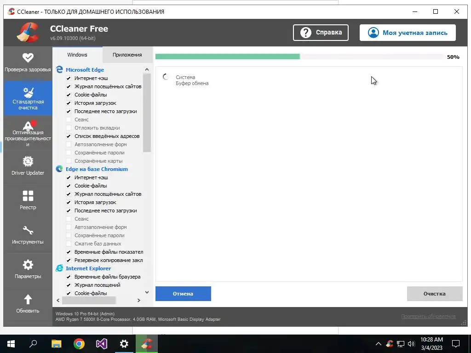Open Windows Start menu
The height and width of the screenshot is (353, 471).
[11, 344]
